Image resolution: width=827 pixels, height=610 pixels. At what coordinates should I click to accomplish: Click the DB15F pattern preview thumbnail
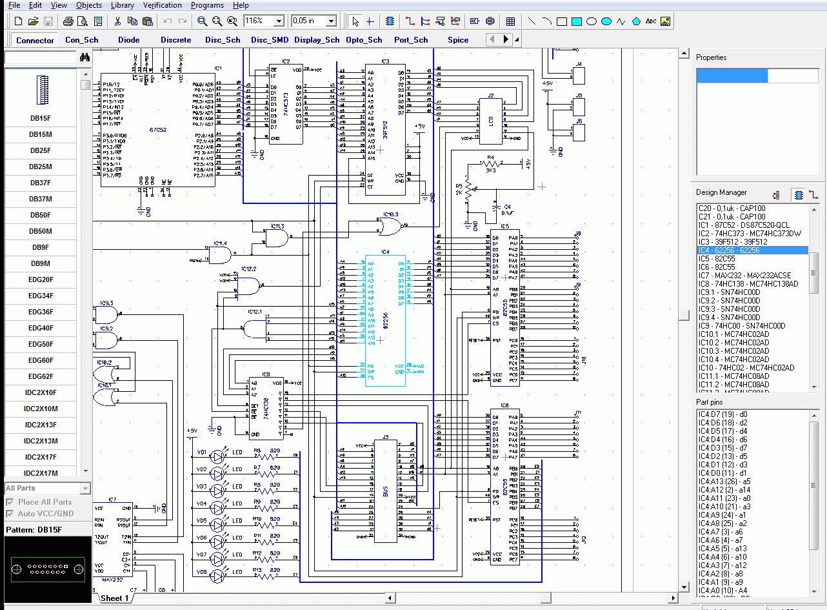point(48,569)
